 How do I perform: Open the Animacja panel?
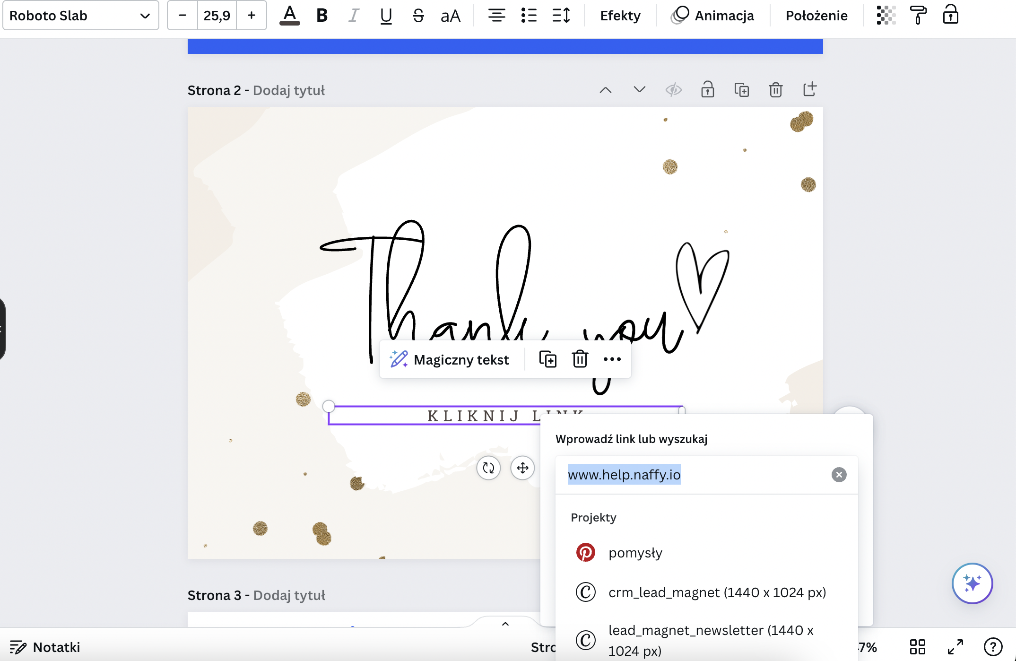(x=712, y=16)
